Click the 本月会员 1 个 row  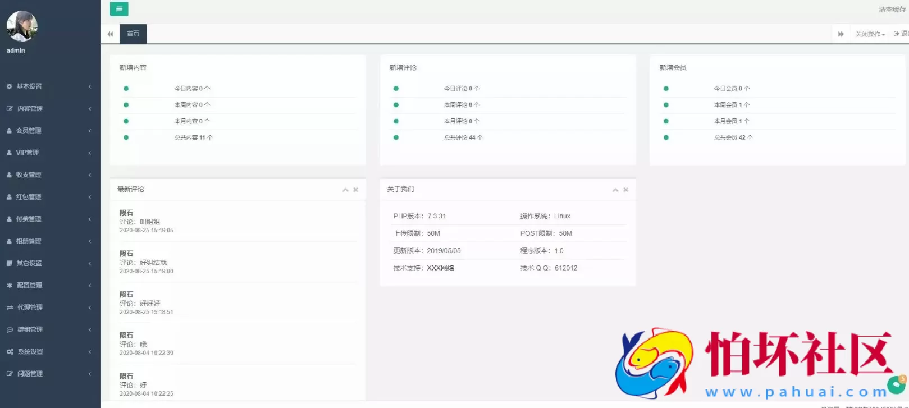click(x=778, y=121)
